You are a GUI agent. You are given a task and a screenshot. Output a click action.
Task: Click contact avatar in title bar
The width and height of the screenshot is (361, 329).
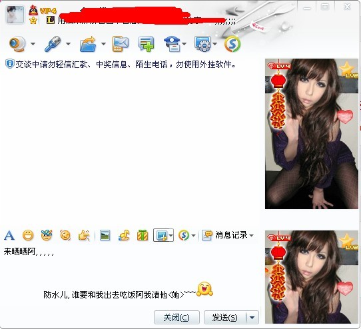(15, 15)
